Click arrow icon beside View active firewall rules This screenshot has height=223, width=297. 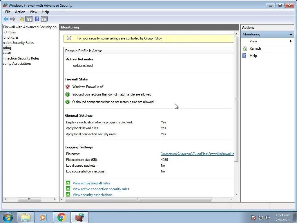[x=68, y=183]
